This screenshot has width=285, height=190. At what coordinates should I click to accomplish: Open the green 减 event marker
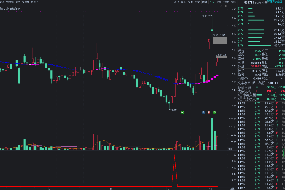click(x=183, y=112)
